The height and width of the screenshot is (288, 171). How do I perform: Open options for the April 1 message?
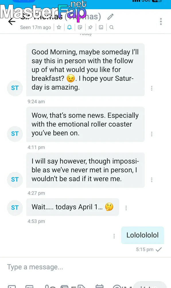[x=126, y=208]
